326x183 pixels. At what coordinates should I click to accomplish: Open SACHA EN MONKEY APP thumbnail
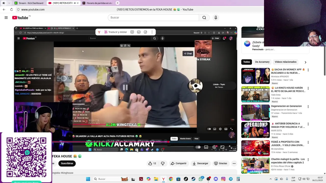255,76
